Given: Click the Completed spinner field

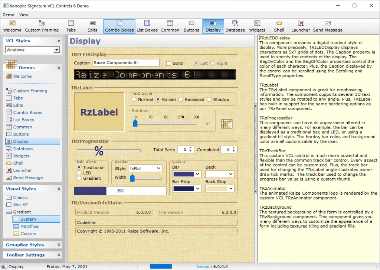Looking at the screenshot, I should coord(229,150).
